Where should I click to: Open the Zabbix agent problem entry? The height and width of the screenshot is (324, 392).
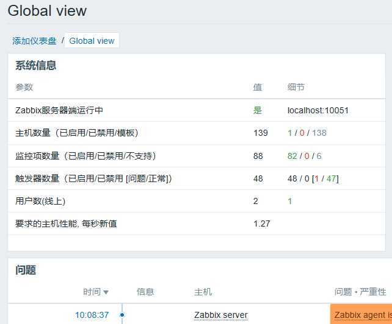[363, 315]
